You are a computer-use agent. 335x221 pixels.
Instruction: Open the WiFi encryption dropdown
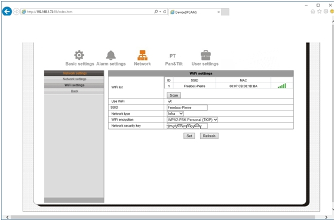pyautogui.click(x=192, y=119)
